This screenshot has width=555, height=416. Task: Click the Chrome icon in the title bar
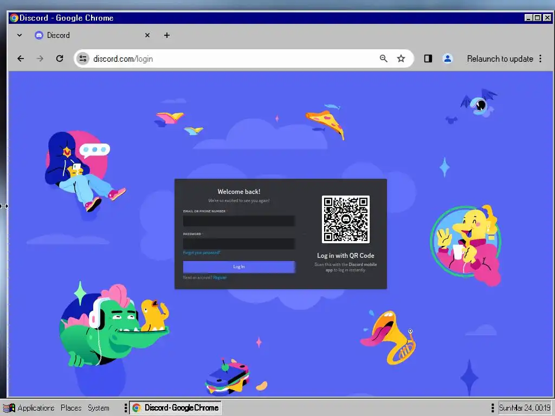click(x=14, y=18)
